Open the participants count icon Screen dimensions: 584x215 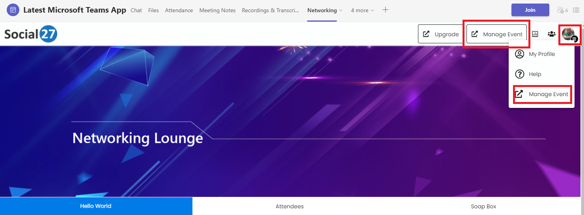(x=562, y=10)
